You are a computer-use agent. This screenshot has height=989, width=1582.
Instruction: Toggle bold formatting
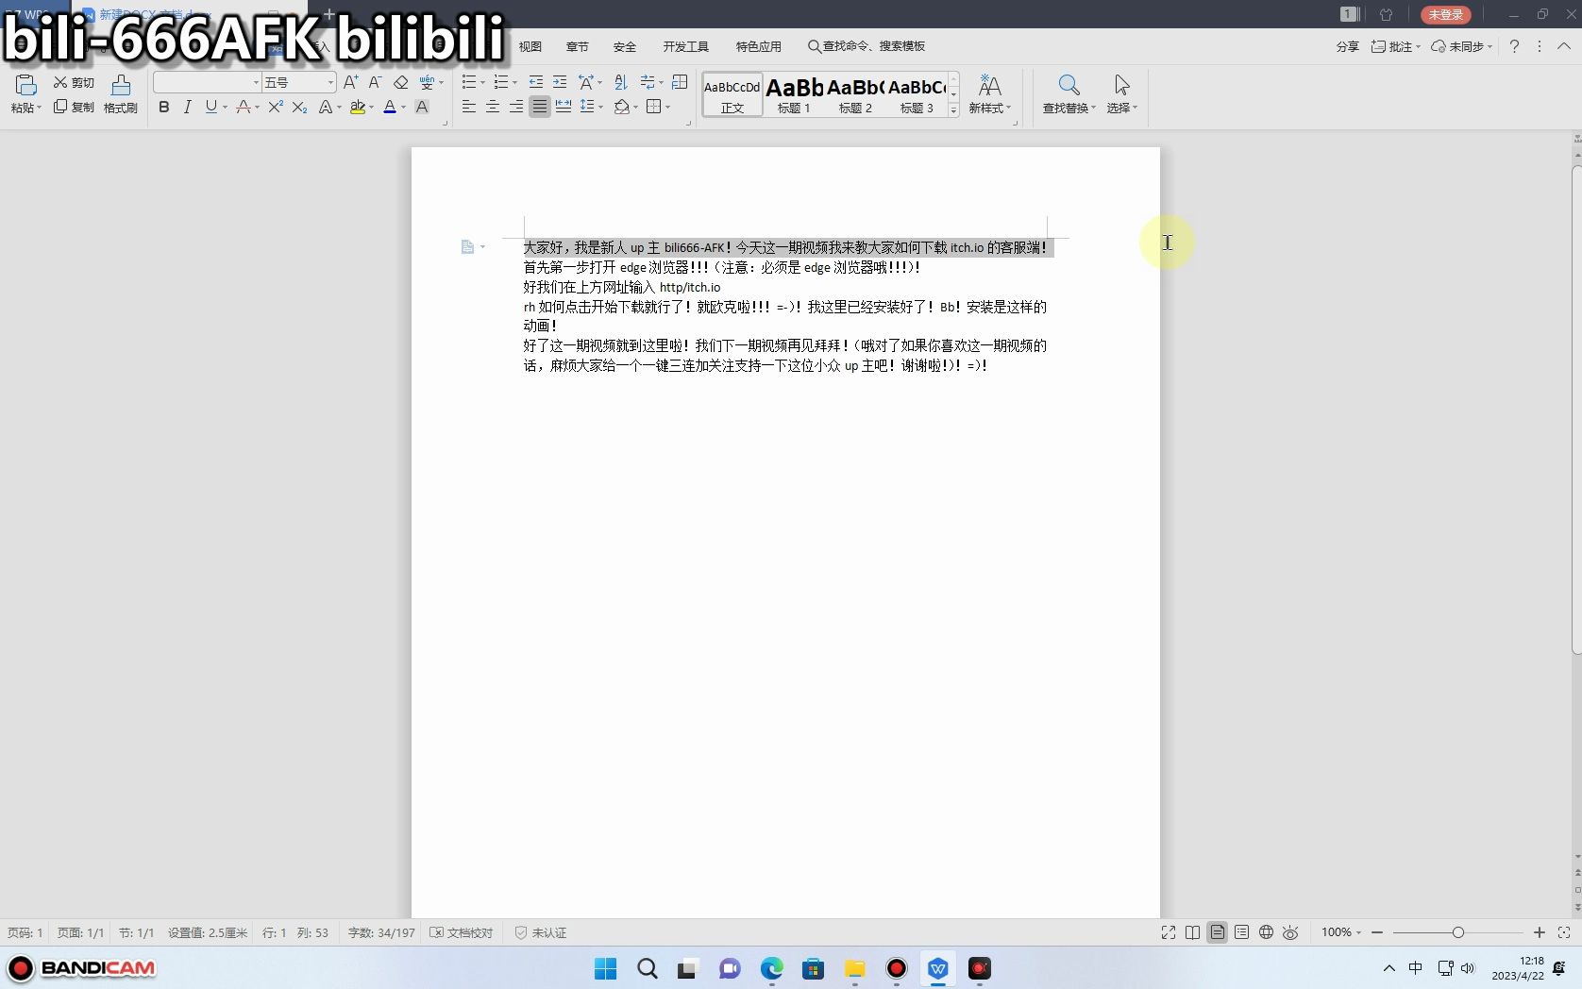164,108
